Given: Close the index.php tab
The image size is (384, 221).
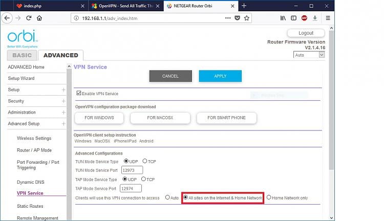Looking at the screenshot, I should pos(82,6).
